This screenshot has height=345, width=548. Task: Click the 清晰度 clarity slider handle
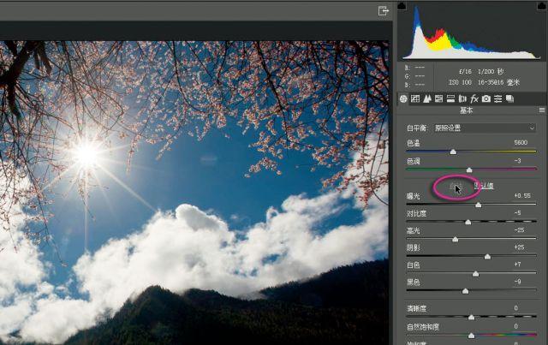click(472, 318)
